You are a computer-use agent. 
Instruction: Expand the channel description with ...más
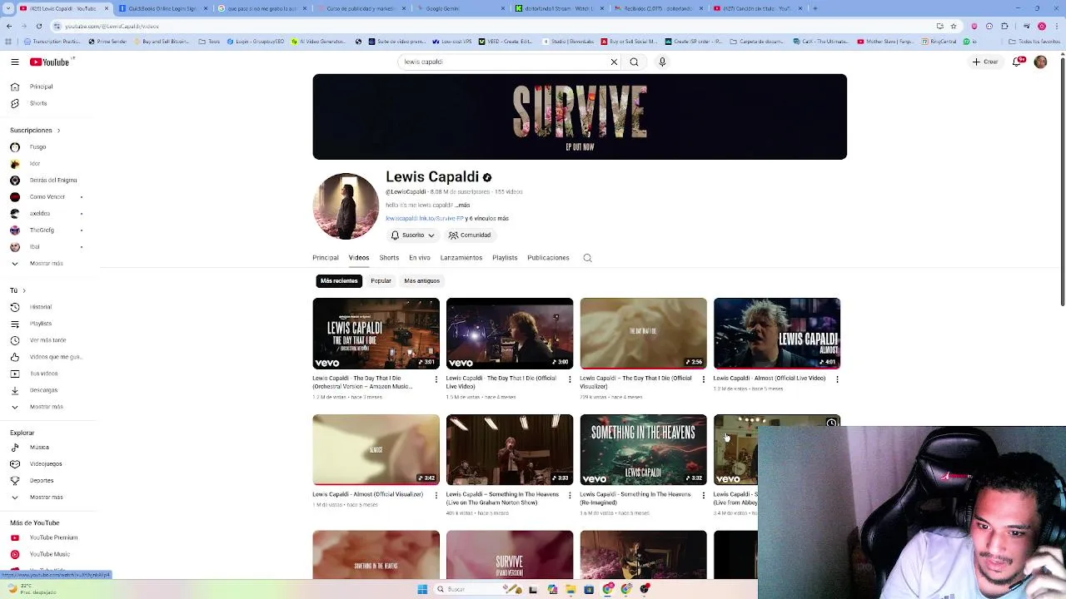pyautogui.click(x=462, y=205)
